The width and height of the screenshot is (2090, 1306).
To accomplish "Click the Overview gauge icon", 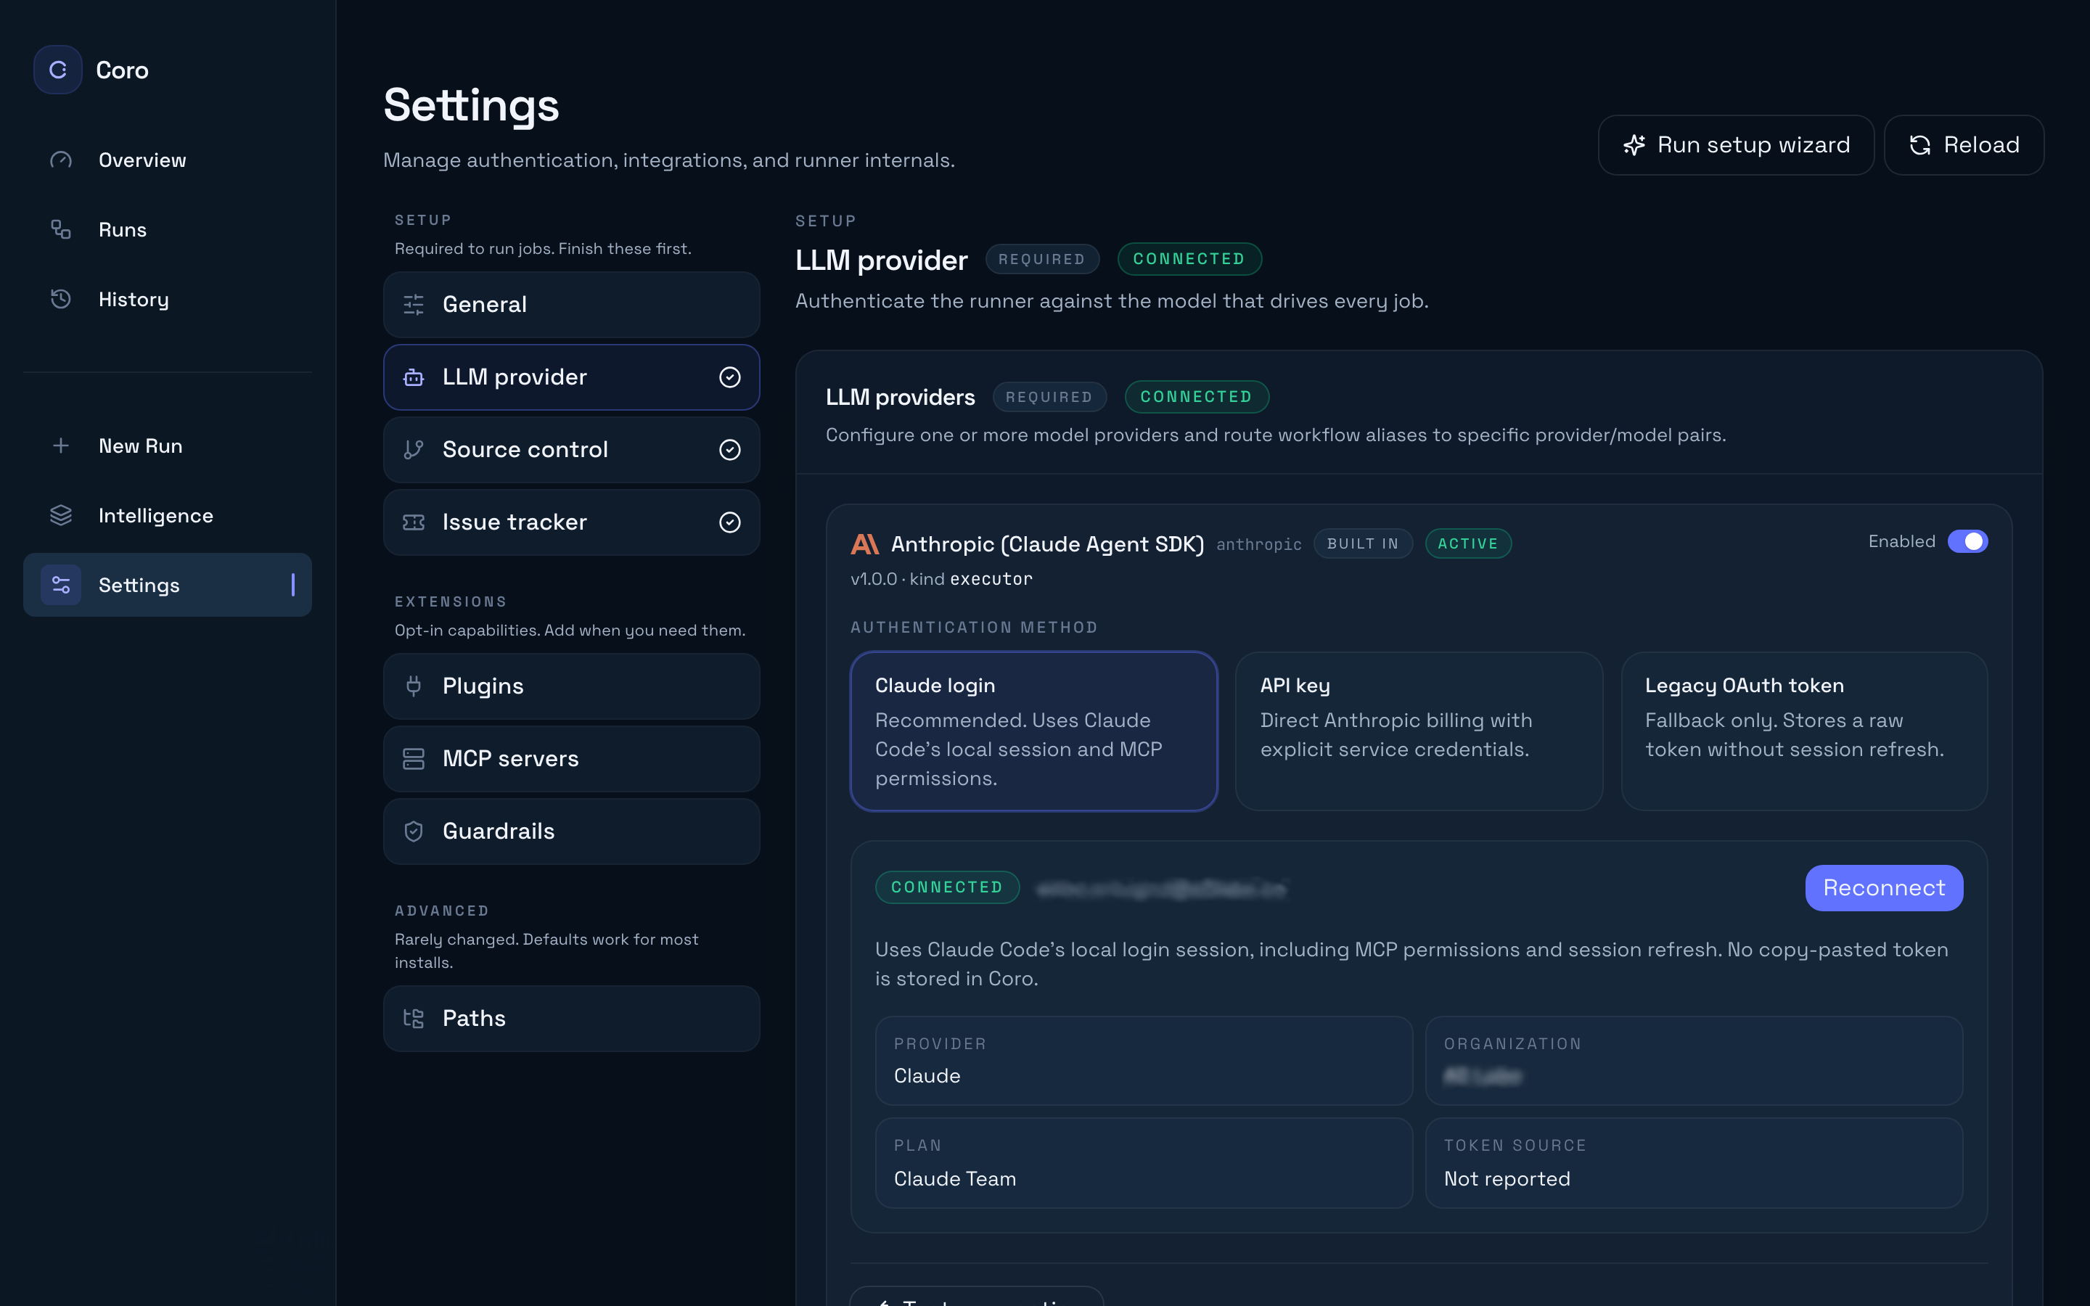I will 60,160.
